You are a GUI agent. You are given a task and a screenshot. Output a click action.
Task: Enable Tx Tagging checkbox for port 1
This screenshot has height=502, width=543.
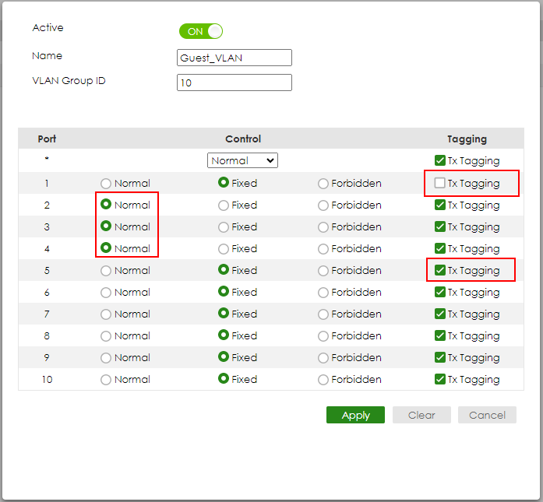[x=440, y=184]
